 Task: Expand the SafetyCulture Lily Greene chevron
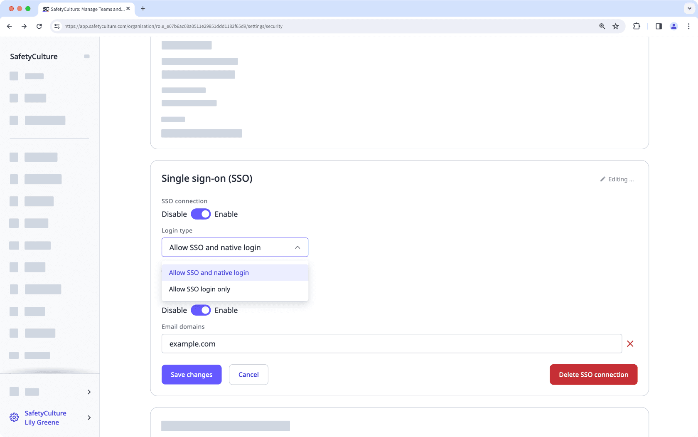89,417
